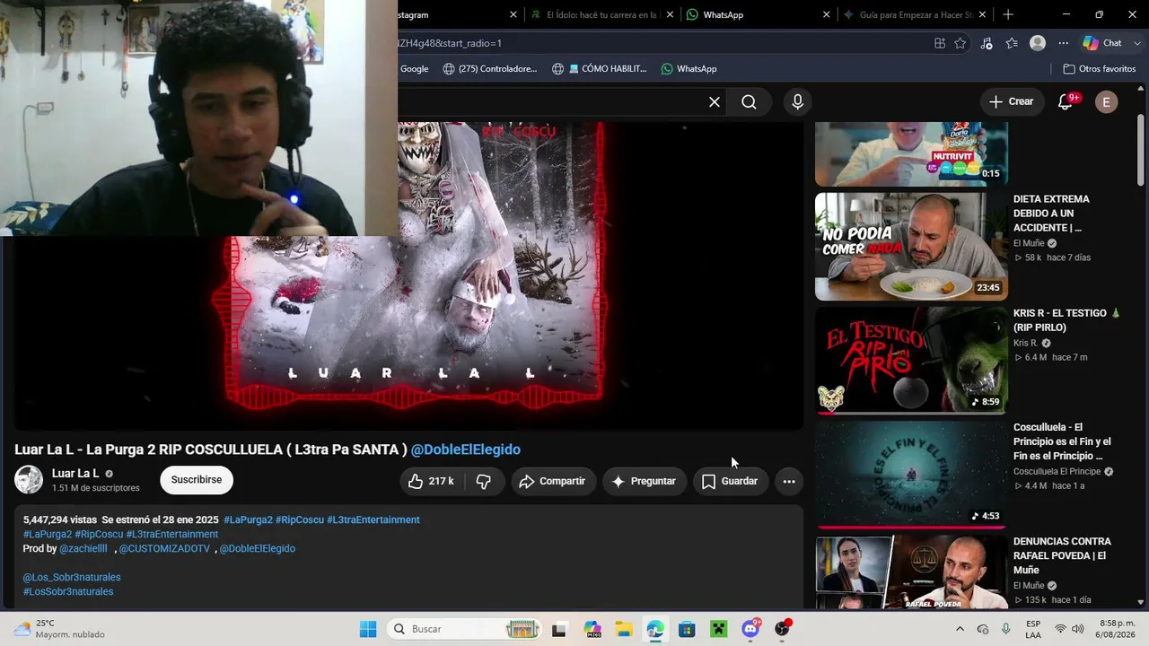Open the Google bookmark
The width and height of the screenshot is (1149, 646).
pyautogui.click(x=414, y=69)
